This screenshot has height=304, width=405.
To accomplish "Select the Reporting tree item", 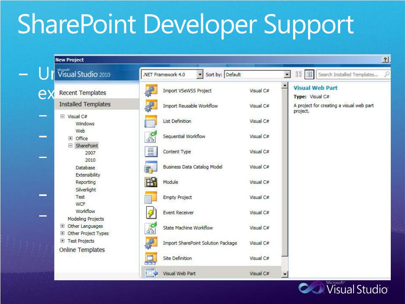I will [x=85, y=182].
